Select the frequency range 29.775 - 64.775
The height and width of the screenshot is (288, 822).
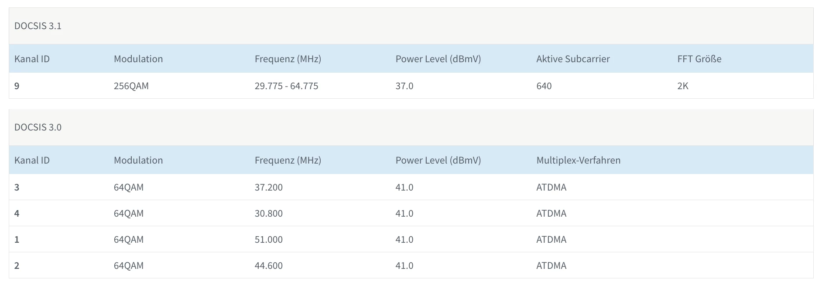[x=286, y=86]
